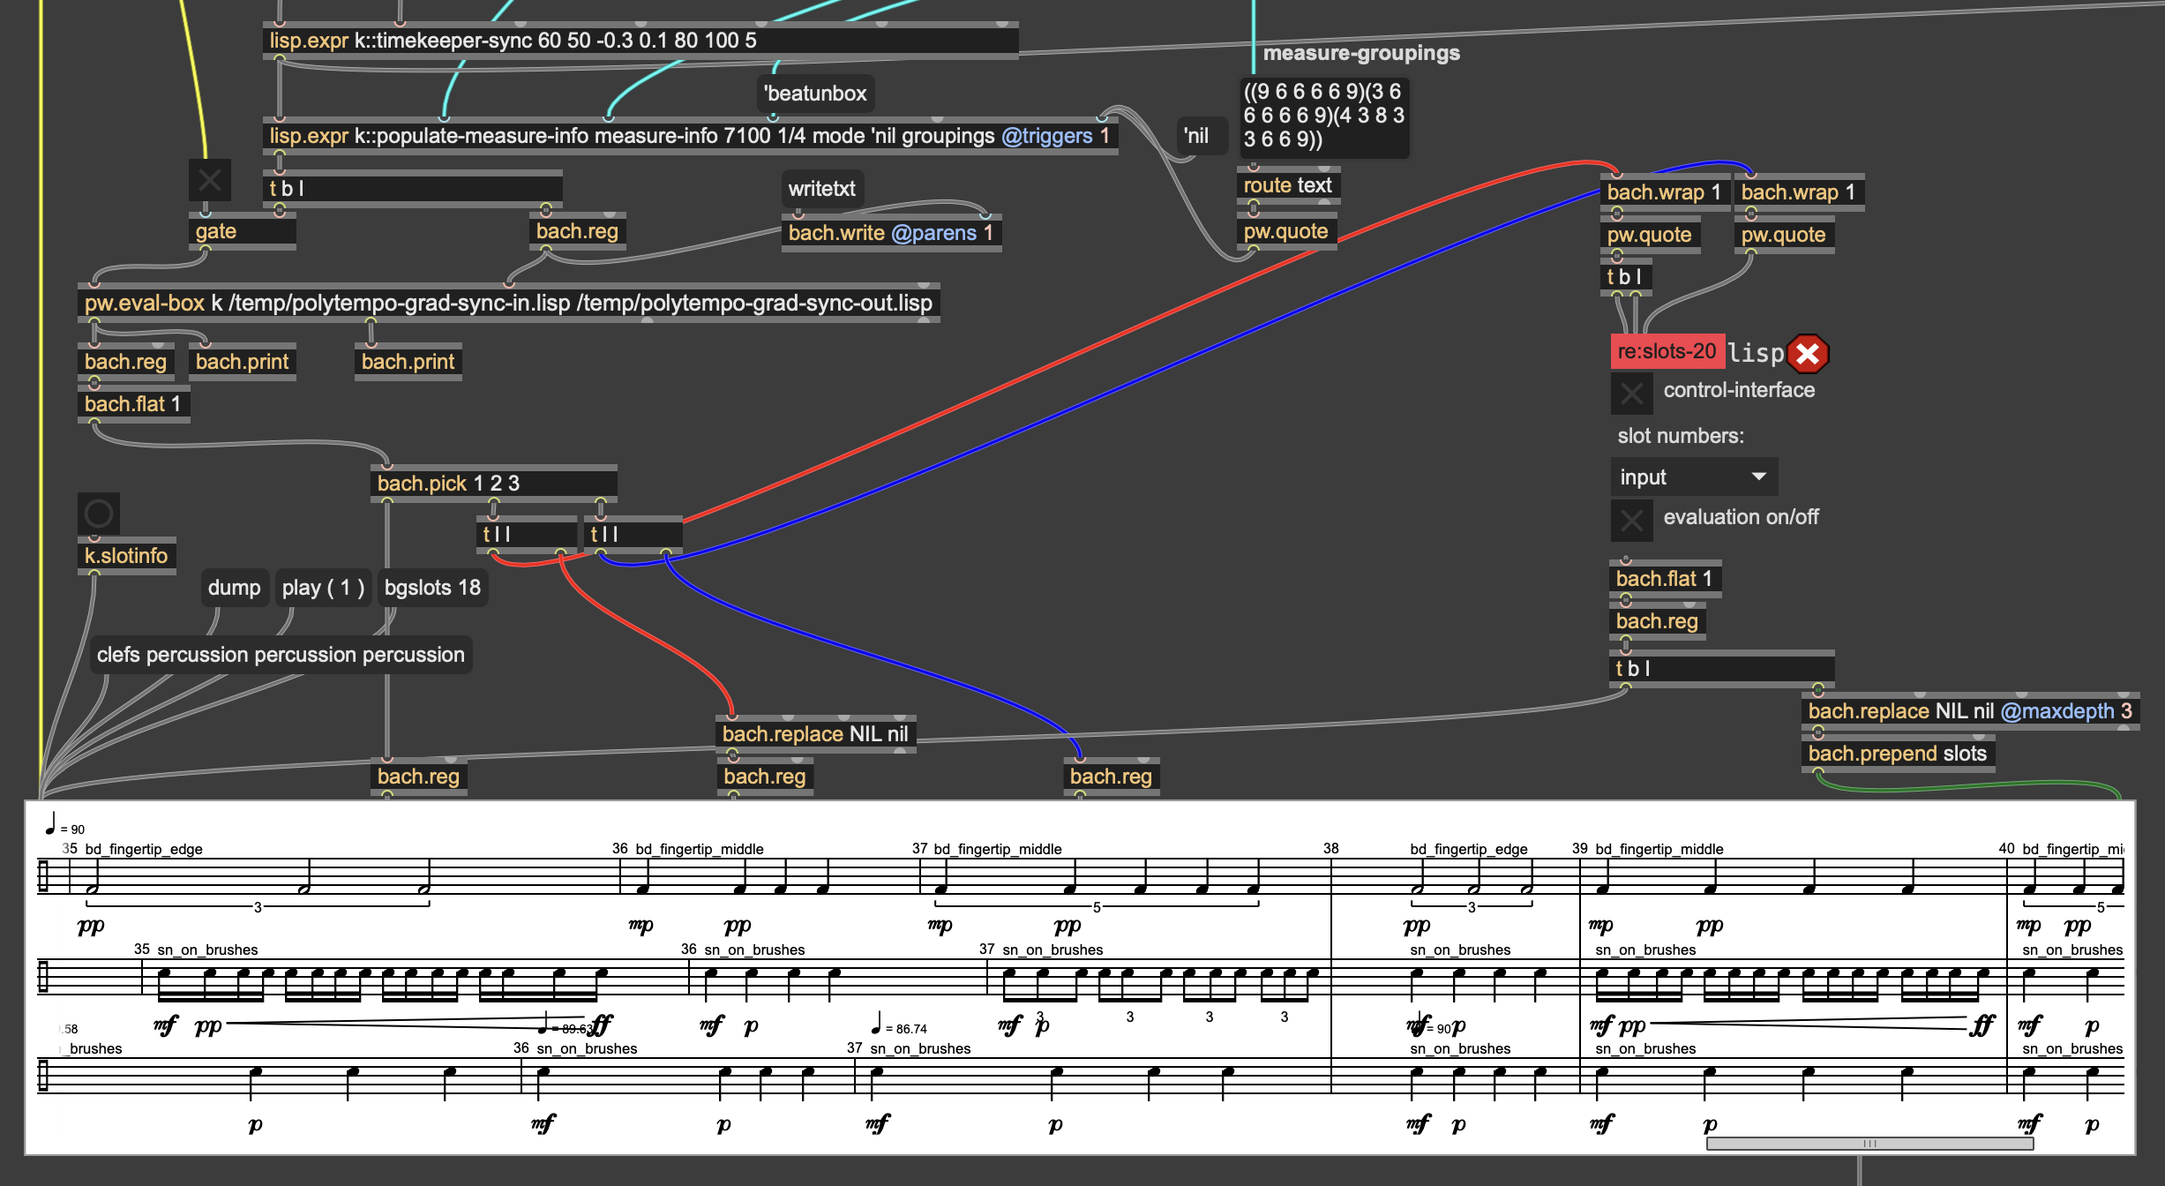Click the 'beatunbox message box
Viewport: 2165px width, 1186px height.
(x=815, y=94)
